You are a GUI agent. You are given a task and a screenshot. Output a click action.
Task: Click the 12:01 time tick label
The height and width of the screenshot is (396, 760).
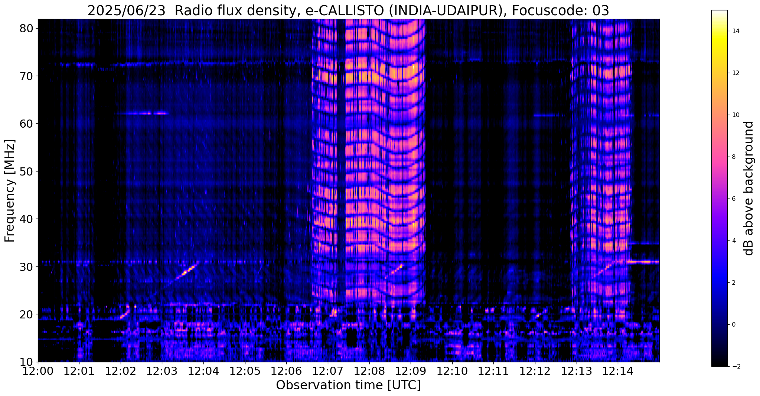click(x=79, y=371)
